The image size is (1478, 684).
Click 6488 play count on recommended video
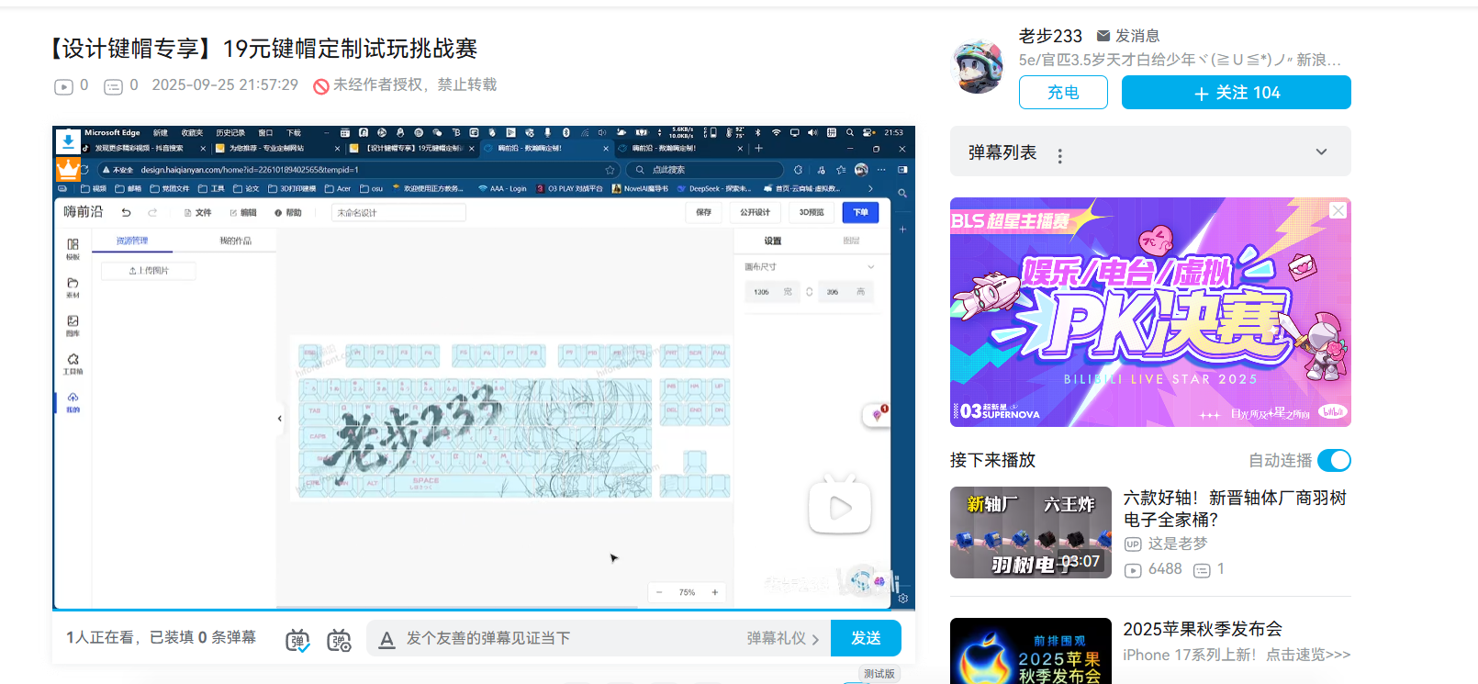1165,569
